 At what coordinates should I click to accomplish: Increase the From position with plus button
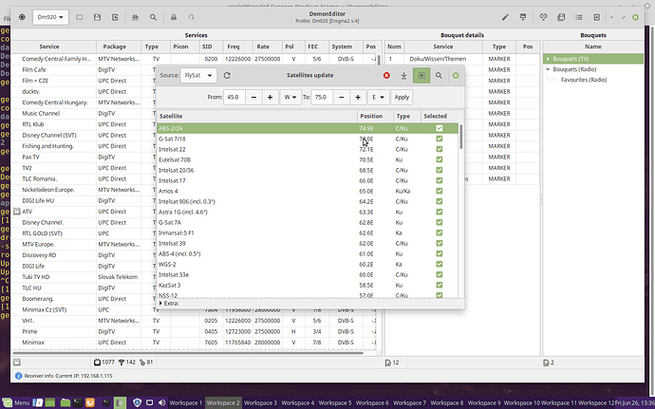tap(270, 97)
